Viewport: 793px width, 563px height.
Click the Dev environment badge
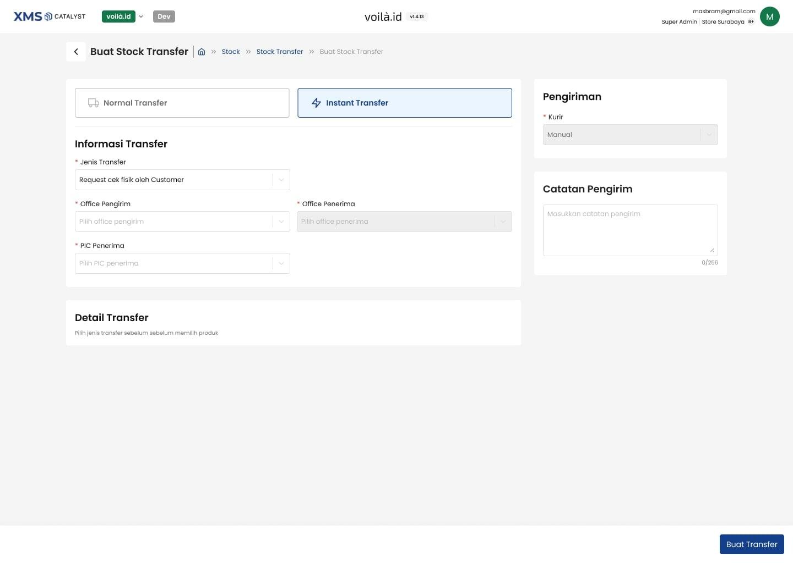[x=164, y=16]
